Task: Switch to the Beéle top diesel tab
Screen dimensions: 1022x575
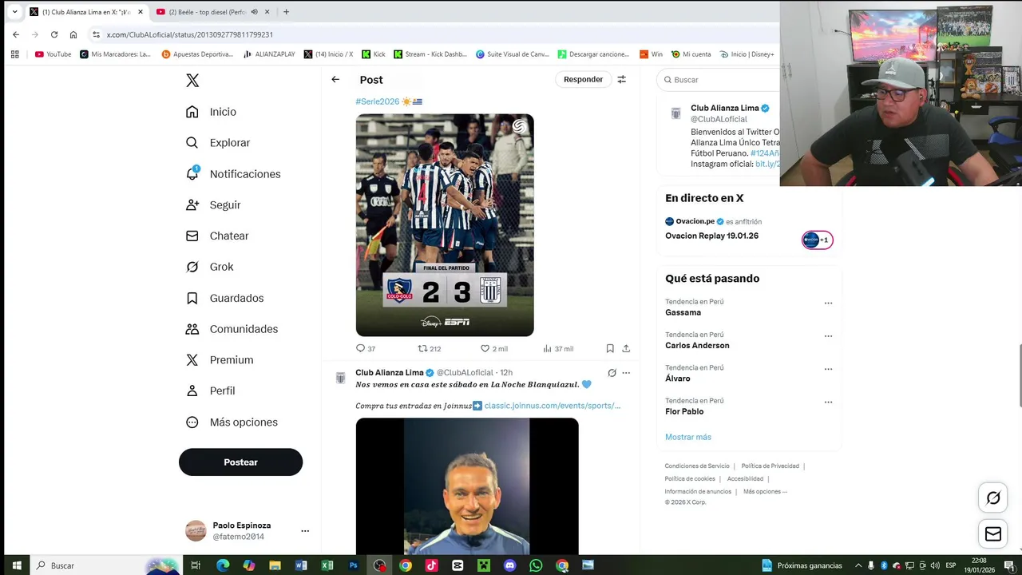Action: point(213,12)
